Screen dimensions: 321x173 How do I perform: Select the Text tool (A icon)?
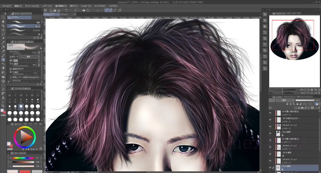(3, 98)
